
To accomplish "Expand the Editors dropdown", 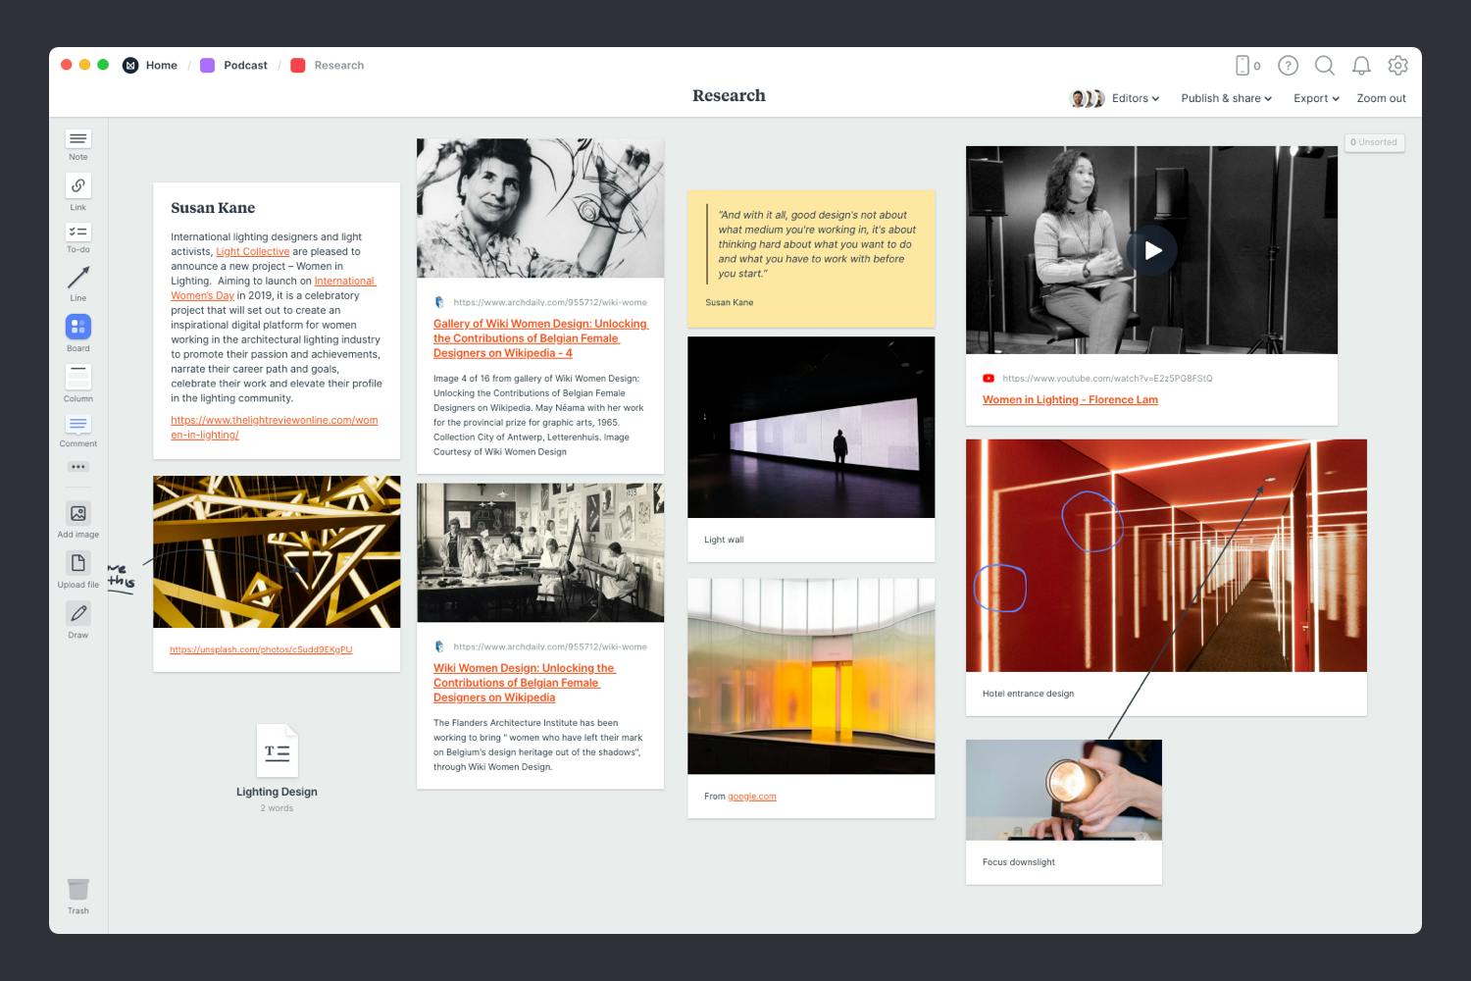I will pos(1133,98).
